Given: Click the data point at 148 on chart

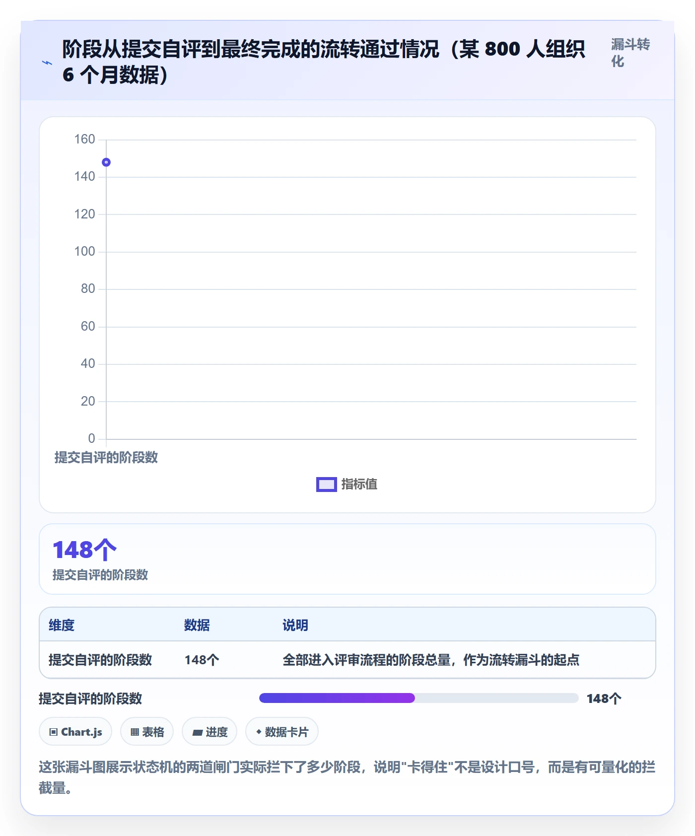Looking at the screenshot, I should click(x=106, y=162).
